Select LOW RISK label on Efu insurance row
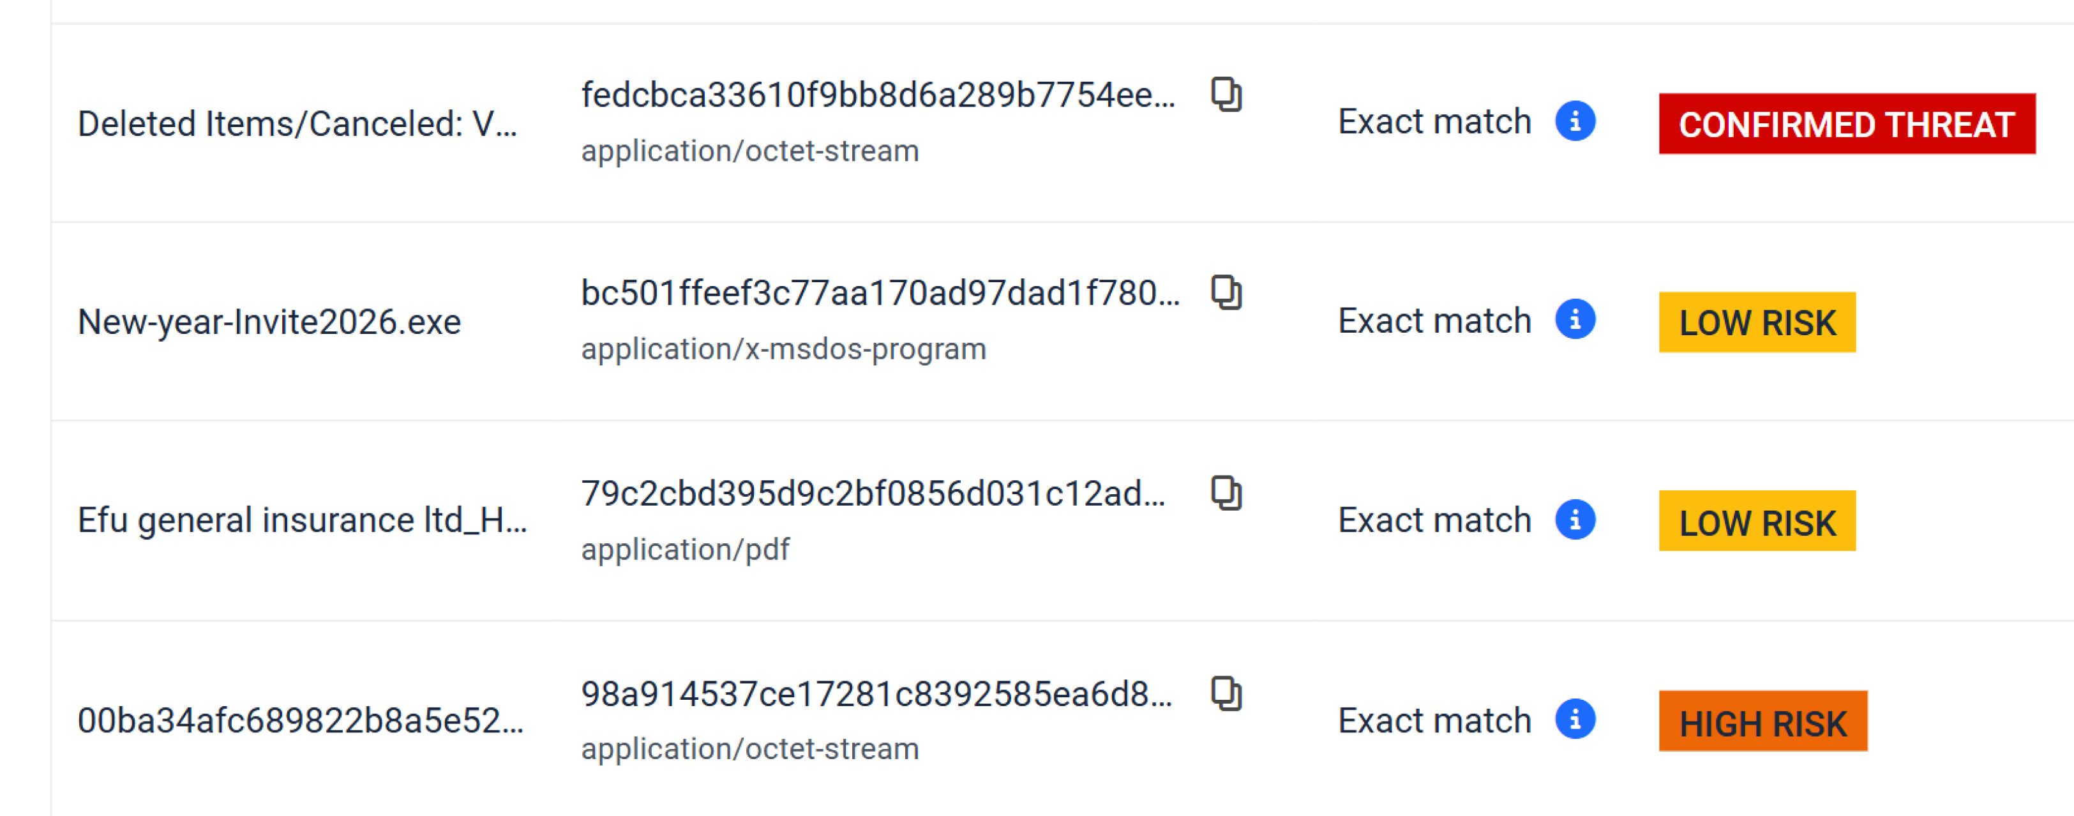The image size is (2074, 816). tap(1757, 521)
